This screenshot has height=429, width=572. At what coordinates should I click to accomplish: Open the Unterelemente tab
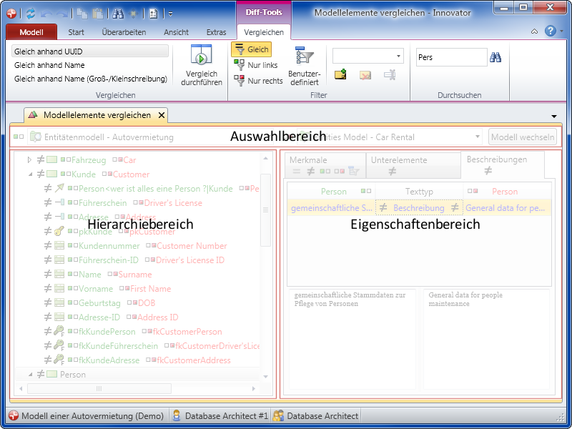coord(399,160)
